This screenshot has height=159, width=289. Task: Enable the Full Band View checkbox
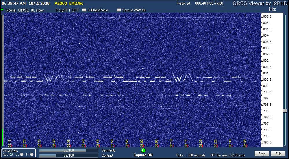point(84,10)
